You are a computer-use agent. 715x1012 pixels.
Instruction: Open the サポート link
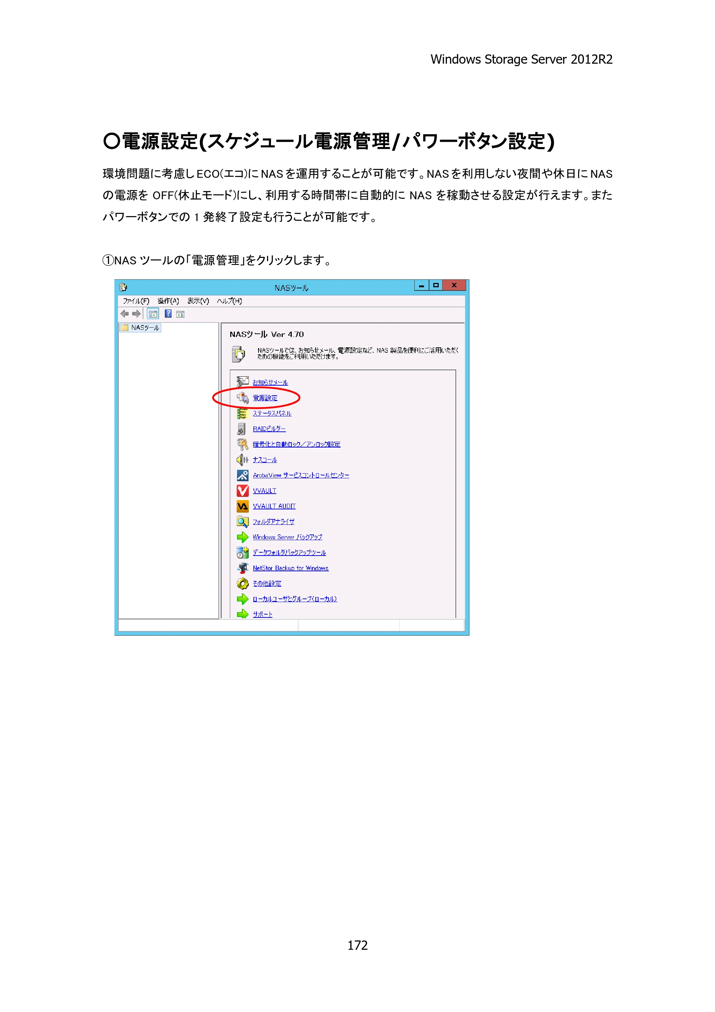(262, 614)
